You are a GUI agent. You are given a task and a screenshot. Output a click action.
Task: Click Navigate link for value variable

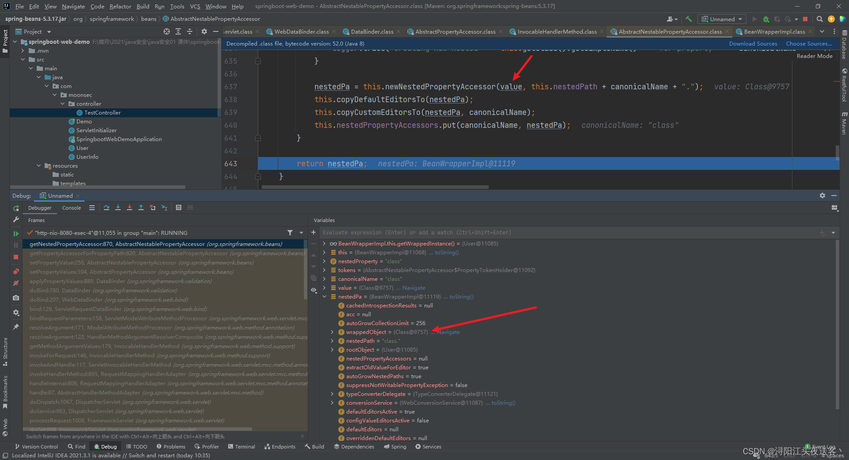pos(413,288)
